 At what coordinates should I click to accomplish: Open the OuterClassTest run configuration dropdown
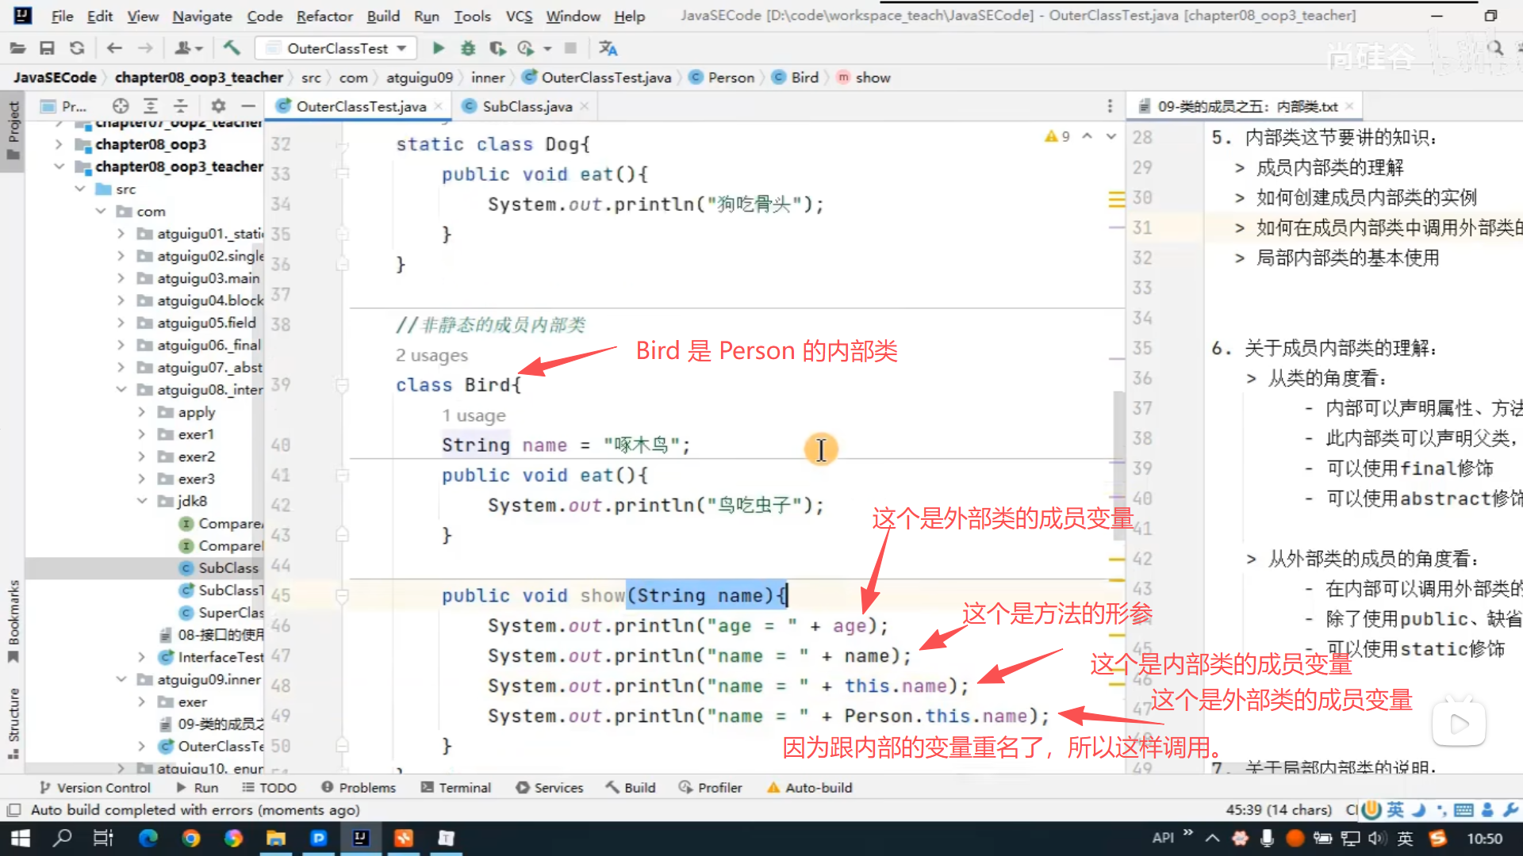pos(340,48)
